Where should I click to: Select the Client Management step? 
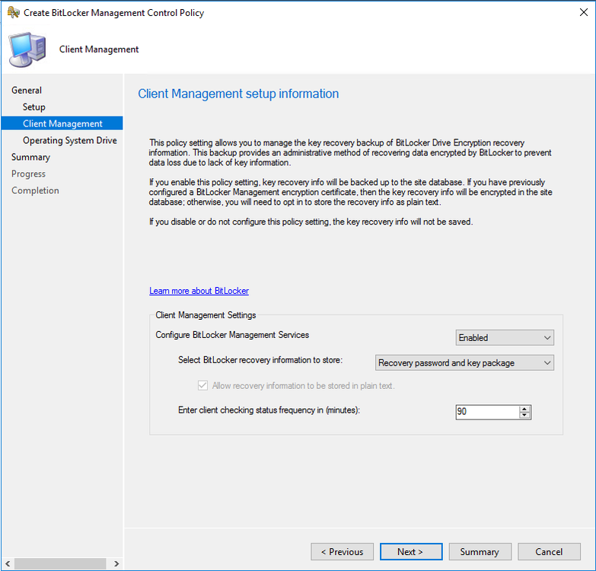pyautogui.click(x=62, y=123)
